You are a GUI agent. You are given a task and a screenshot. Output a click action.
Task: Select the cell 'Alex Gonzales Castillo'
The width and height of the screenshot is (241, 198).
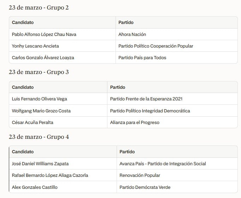click(x=63, y=187)
